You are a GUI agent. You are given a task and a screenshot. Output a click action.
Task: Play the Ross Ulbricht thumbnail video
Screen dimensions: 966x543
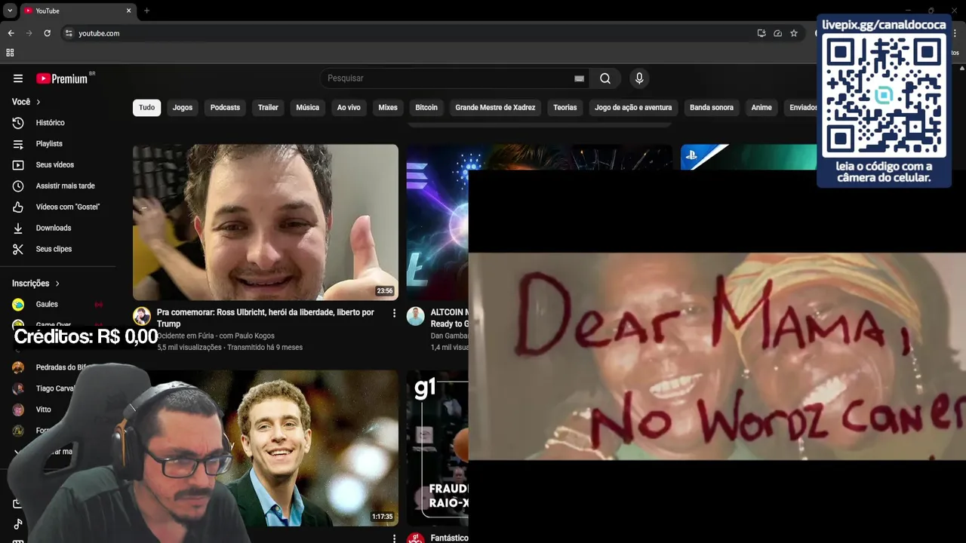pos(266,222)
